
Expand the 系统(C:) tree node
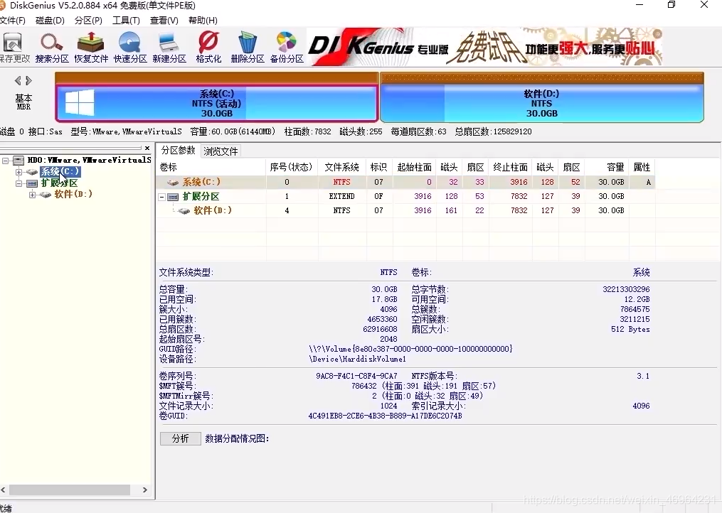(18, 172)
